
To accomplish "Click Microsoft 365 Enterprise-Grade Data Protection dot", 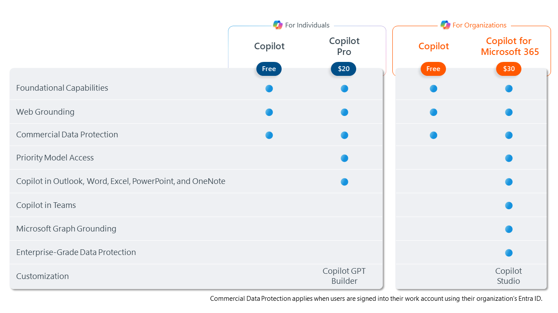I will pyautogui.click(x=509, y=253).
